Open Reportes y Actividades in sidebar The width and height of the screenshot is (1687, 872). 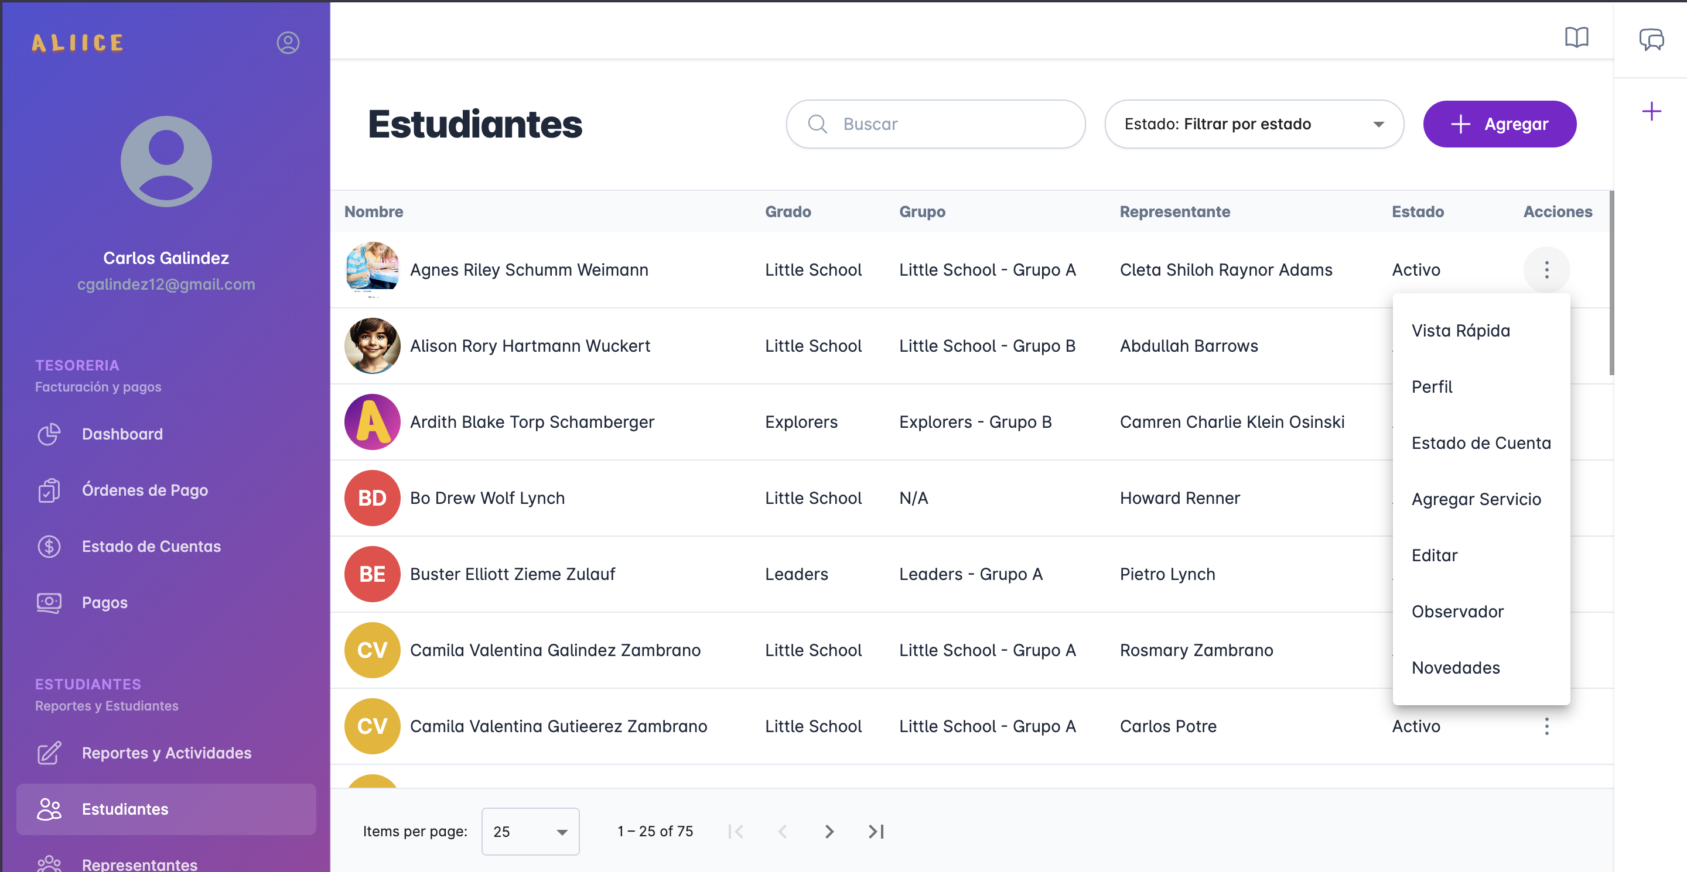pyautogui.click(x=166, y=753)
